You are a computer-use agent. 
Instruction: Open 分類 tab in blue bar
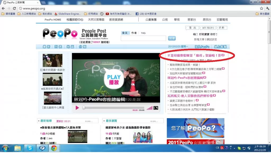point(83,47)
